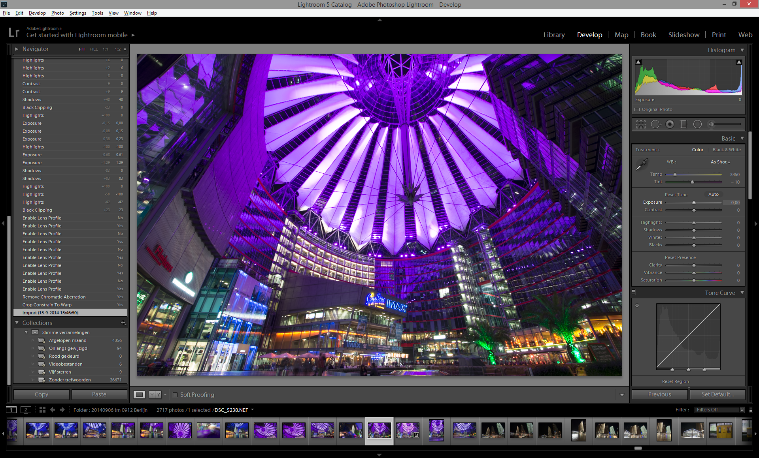This screenshot has height=458, width=759.
Task: Open the Photo menu
Action: pyautogui.click(x=57, y=13)
